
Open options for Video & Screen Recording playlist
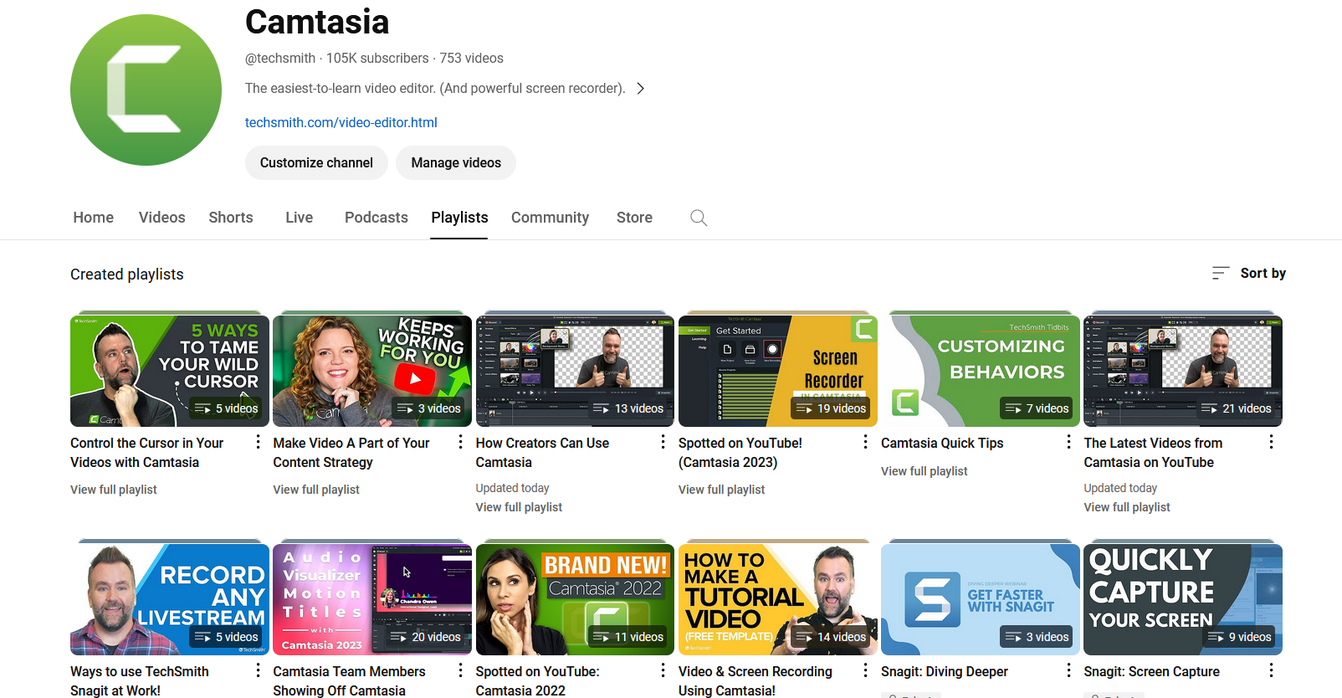(865, 670)
